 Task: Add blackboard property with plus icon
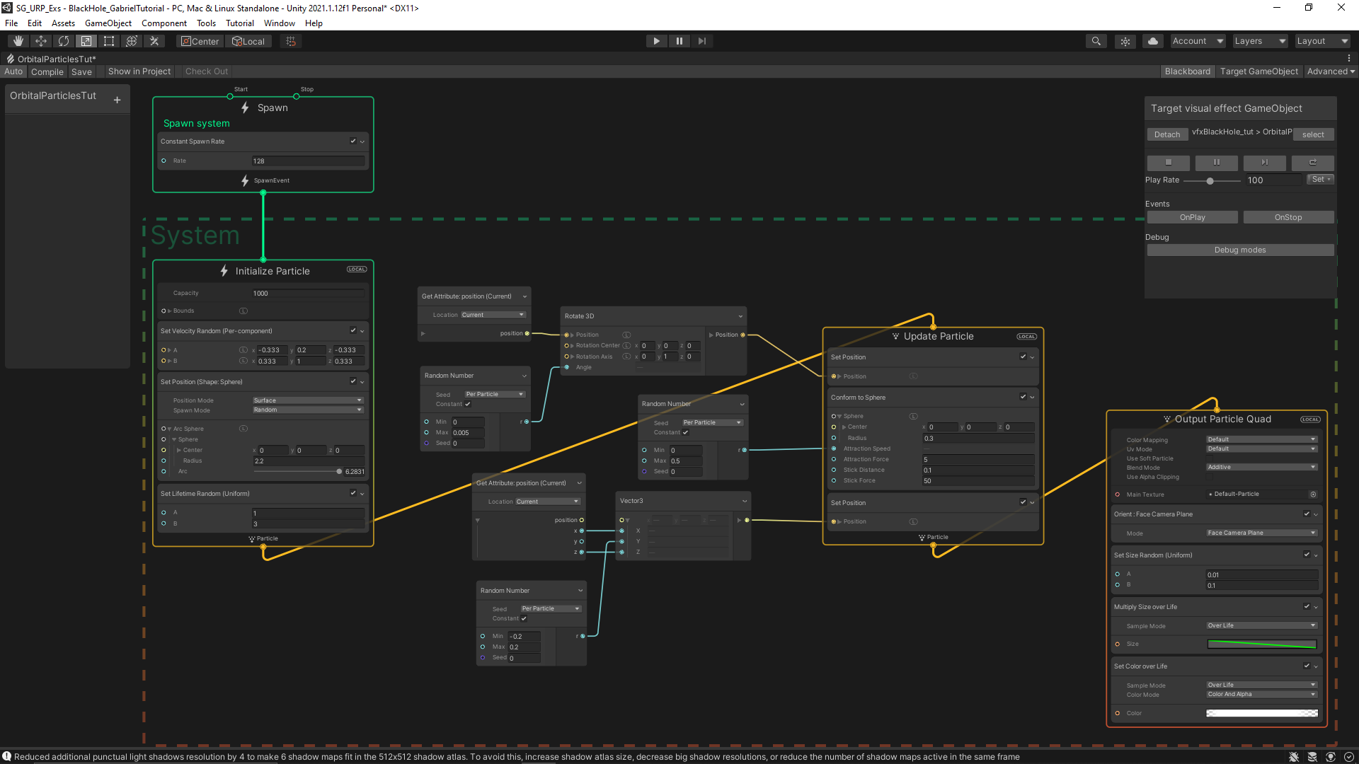(x=117, y=100)
